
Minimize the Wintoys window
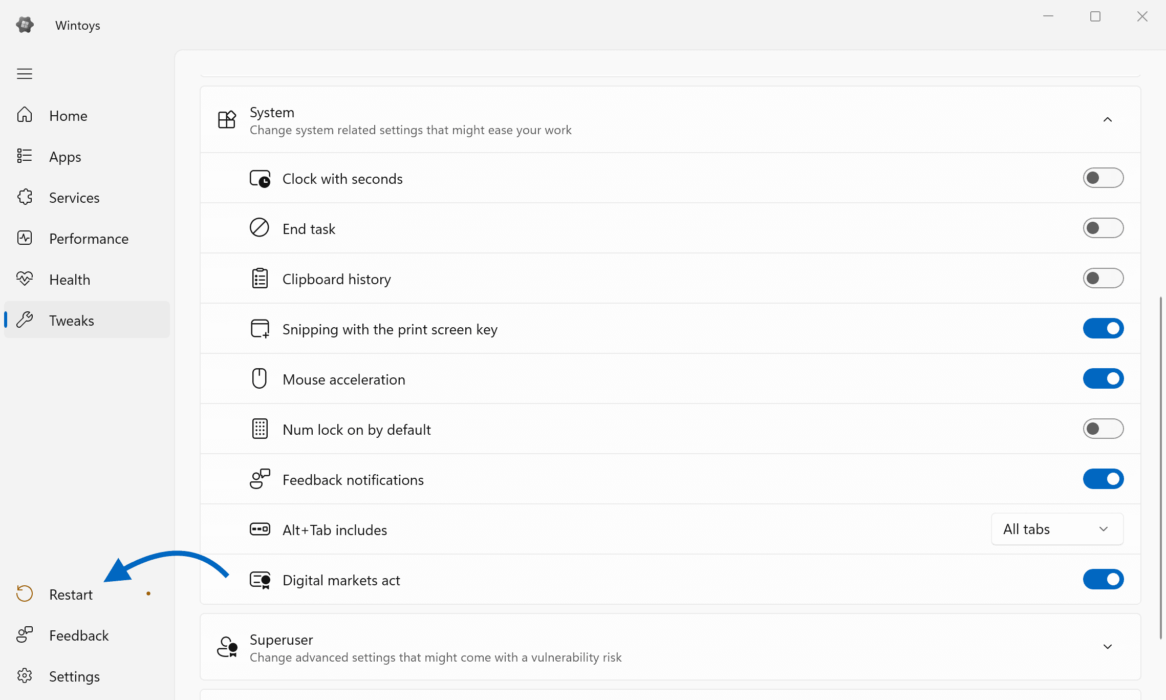point(1048,16)
